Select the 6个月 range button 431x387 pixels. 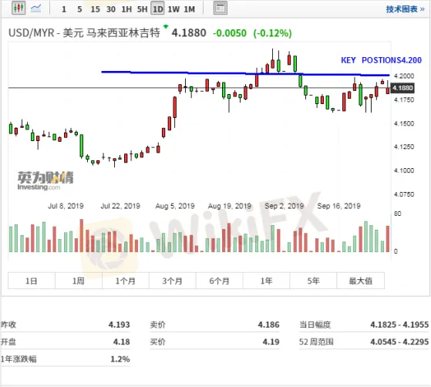click(219, 281)
